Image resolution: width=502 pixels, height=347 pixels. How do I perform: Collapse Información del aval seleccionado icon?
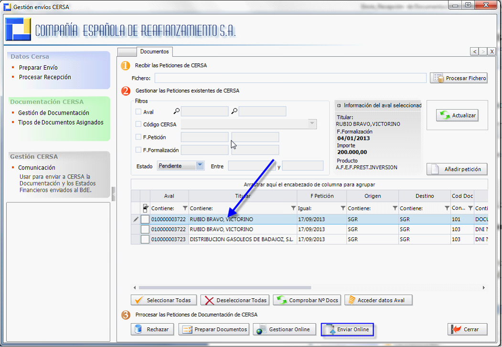(x=339, y=105)
